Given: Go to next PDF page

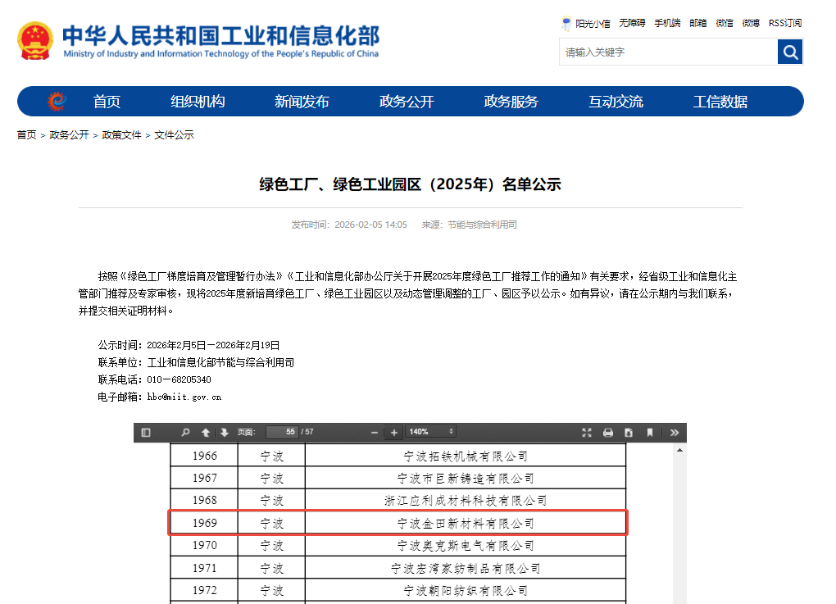Looking at the screenshot, I should [x=224, y=432].
